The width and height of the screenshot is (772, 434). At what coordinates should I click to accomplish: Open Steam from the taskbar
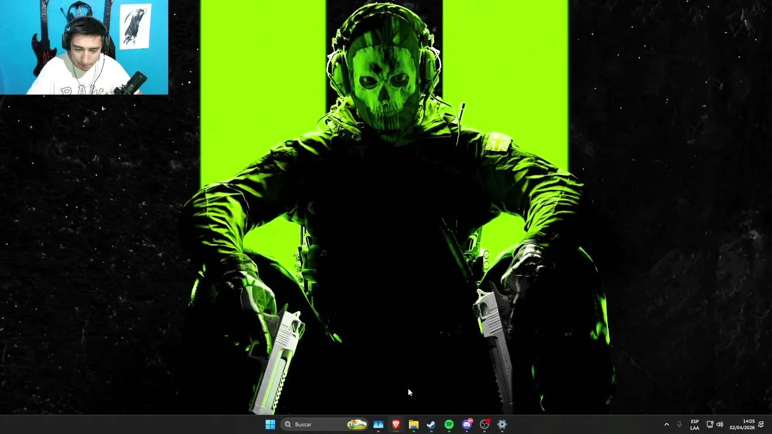tap(431, 424)
